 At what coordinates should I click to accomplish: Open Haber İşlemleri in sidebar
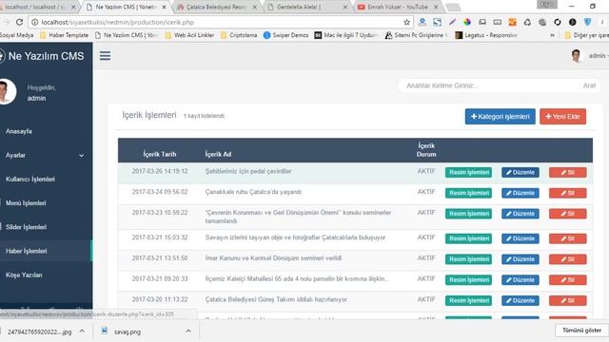point(26,251)
